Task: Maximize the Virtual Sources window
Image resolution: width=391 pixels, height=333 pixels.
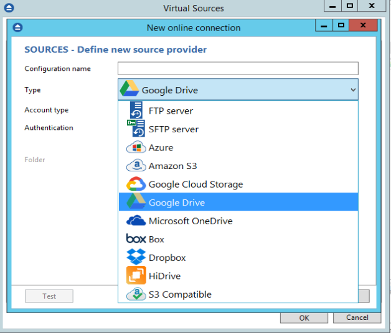Action: click(350, 6)
